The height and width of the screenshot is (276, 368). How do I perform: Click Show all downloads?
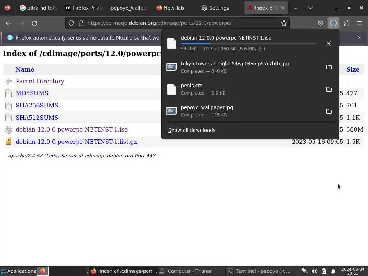pyautogui.click(x=192, y=130)
